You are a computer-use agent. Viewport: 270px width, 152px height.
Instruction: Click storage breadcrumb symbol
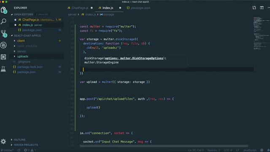109,14
